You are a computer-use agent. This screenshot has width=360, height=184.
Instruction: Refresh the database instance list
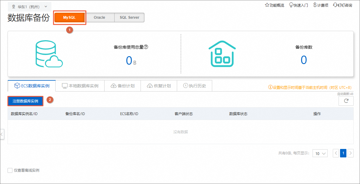tap(346, 101)
